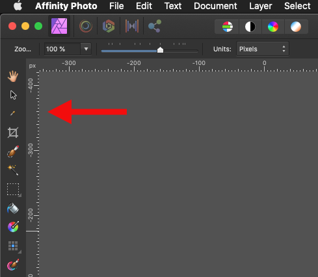
Task: Open the Layer menu
Action: coord(261,6)
